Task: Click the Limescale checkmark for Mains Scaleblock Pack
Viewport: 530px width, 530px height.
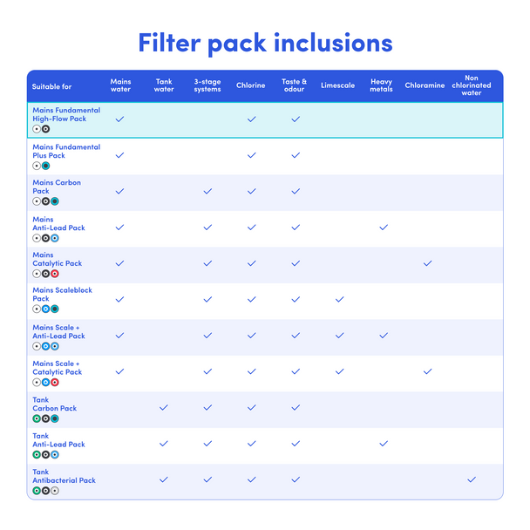Action: click(x=339, y=300)
